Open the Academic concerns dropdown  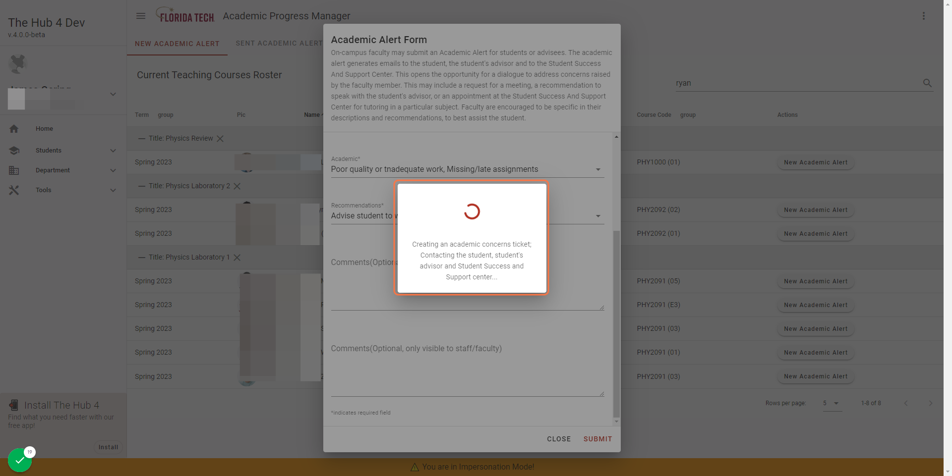pos(468,169)
